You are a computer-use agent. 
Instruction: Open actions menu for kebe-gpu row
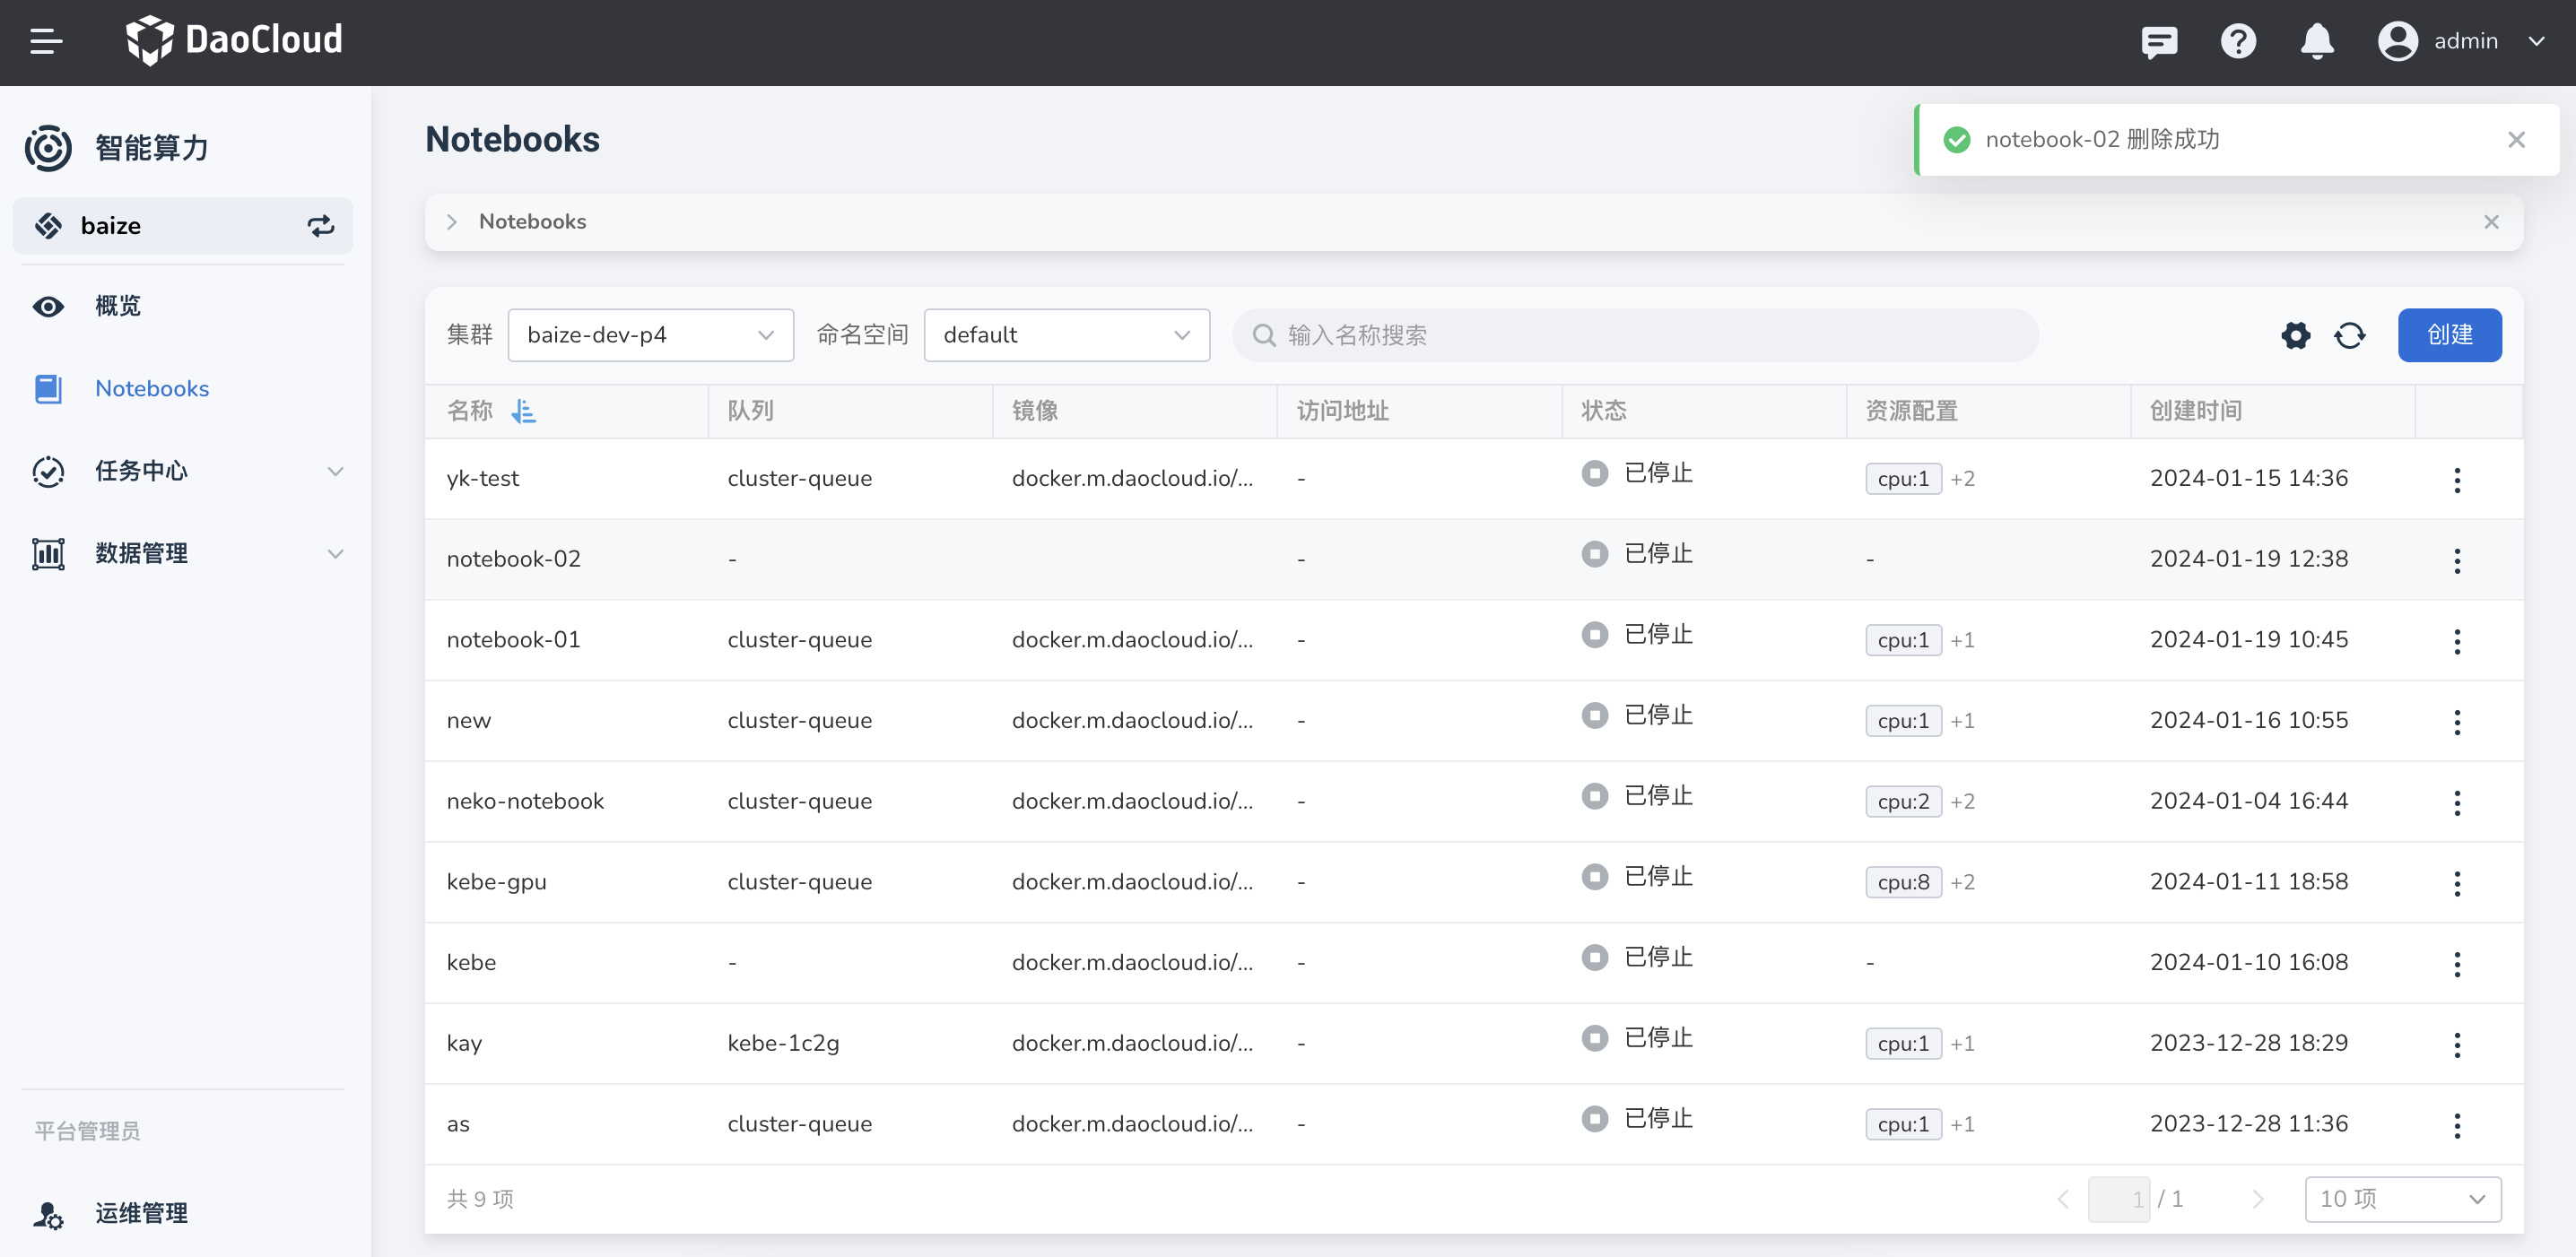pos(2456,883)
